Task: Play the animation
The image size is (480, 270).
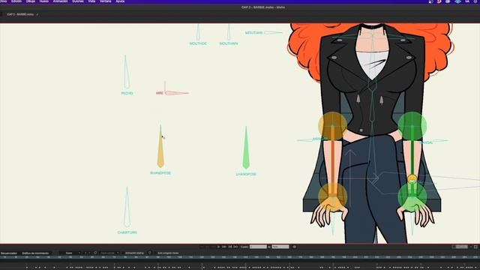Action: (x=218, y=247)
